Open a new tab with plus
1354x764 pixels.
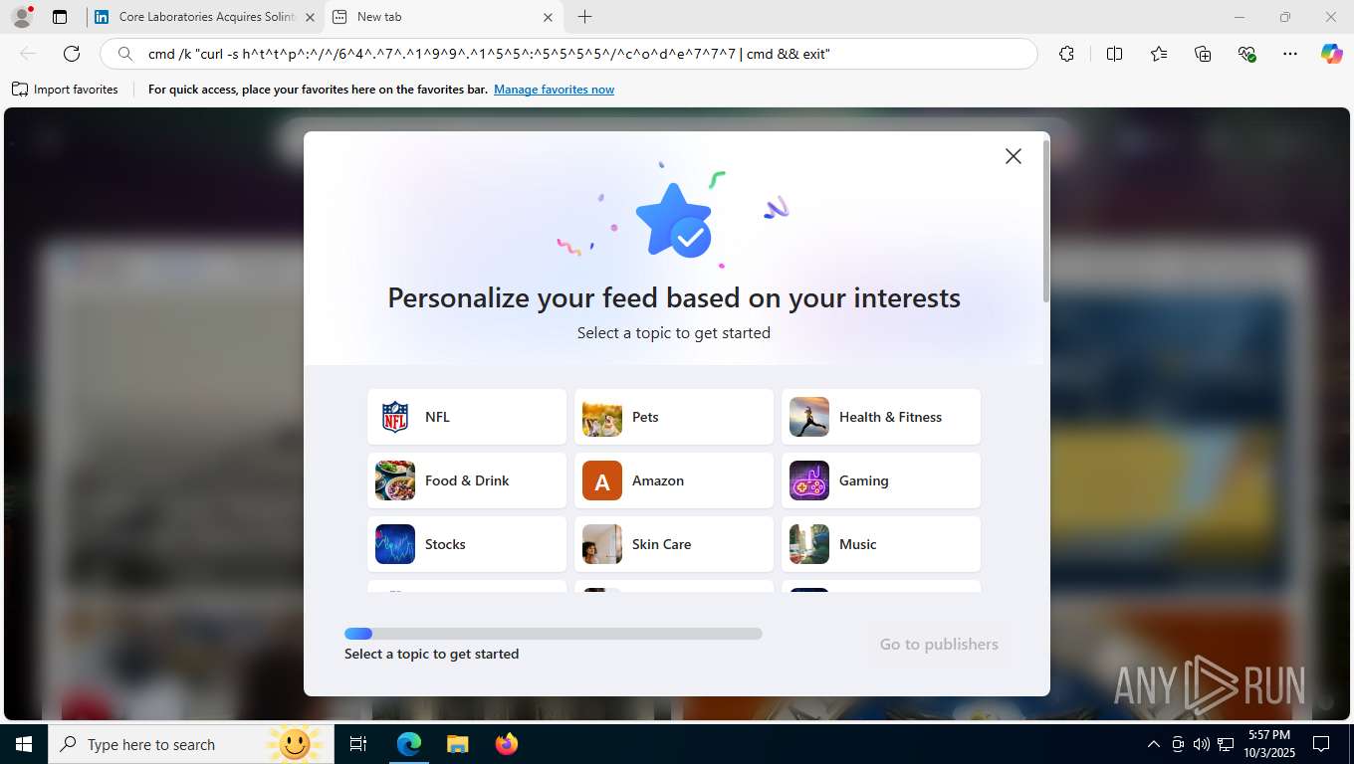(x=585, y=17)
